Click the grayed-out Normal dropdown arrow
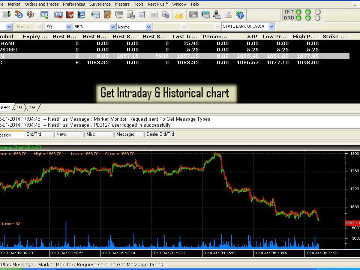Image resolution: width=360 pixels, height=270 pixels. coord(39,27)
